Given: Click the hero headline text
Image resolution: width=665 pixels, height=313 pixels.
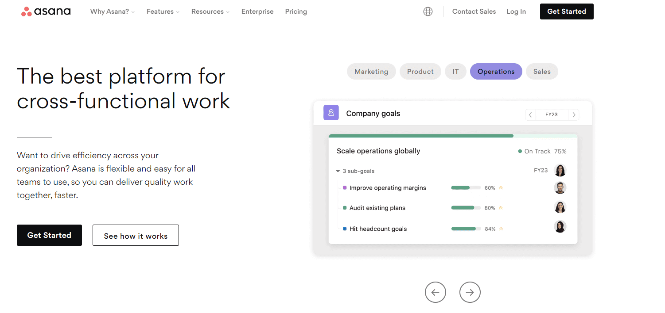Looking at the screenshot, I should [x=124, y=88].
